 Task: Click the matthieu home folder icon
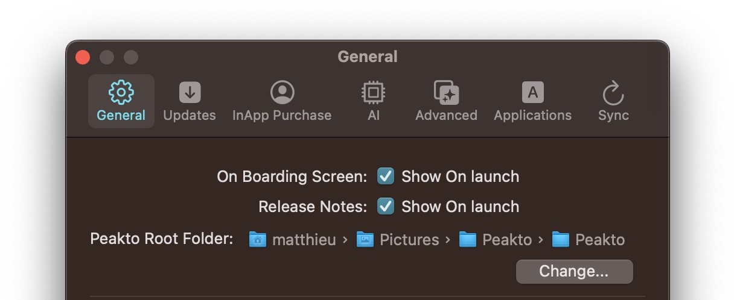click(x=258, y=240)
